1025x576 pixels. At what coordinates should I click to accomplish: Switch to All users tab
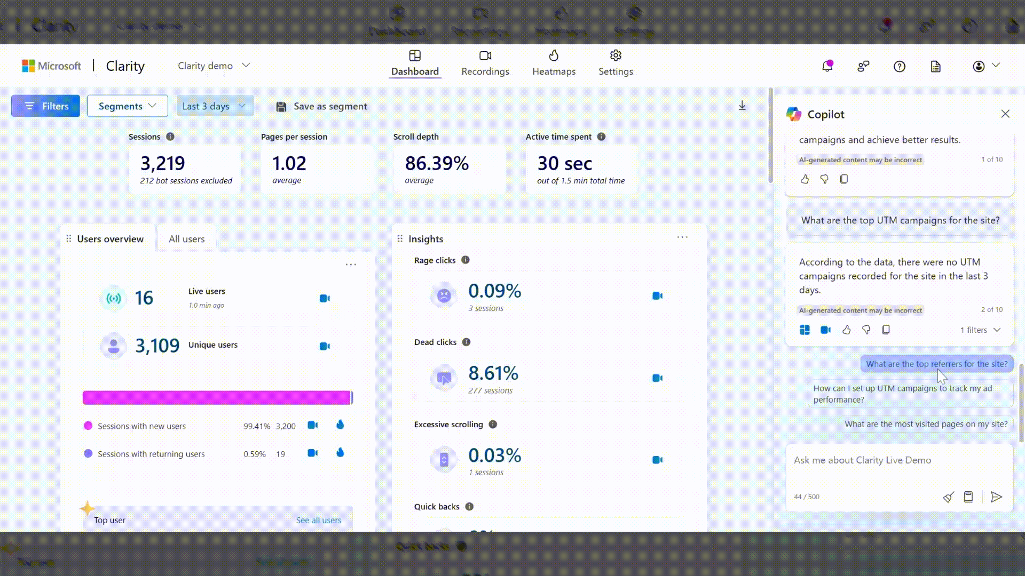[x=186, y=238]
